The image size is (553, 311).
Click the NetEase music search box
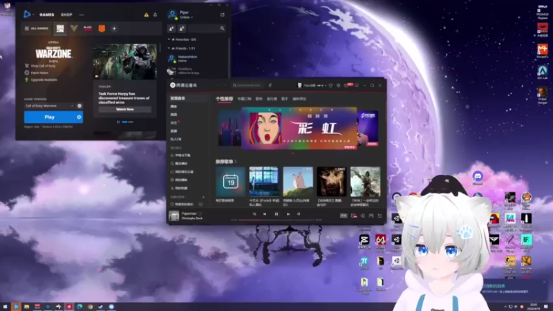click(x=247, y=85)
